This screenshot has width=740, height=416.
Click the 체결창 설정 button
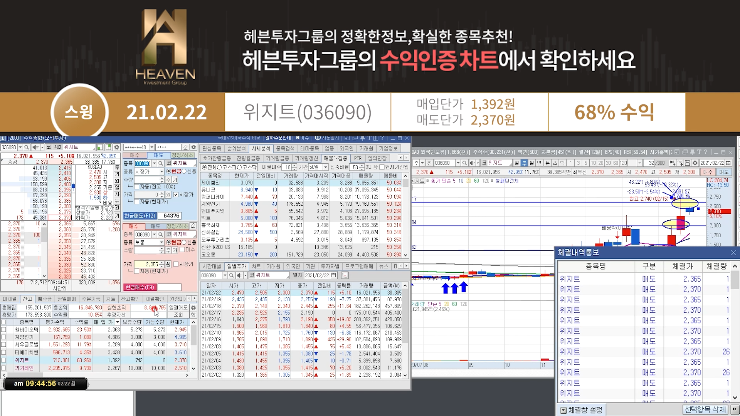click(582, 410)
